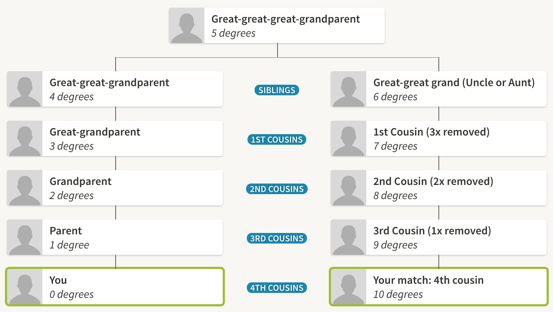Click the 4TH COUSINS badge
Viewport: 553px width, 312px height.
coord(276,288)
